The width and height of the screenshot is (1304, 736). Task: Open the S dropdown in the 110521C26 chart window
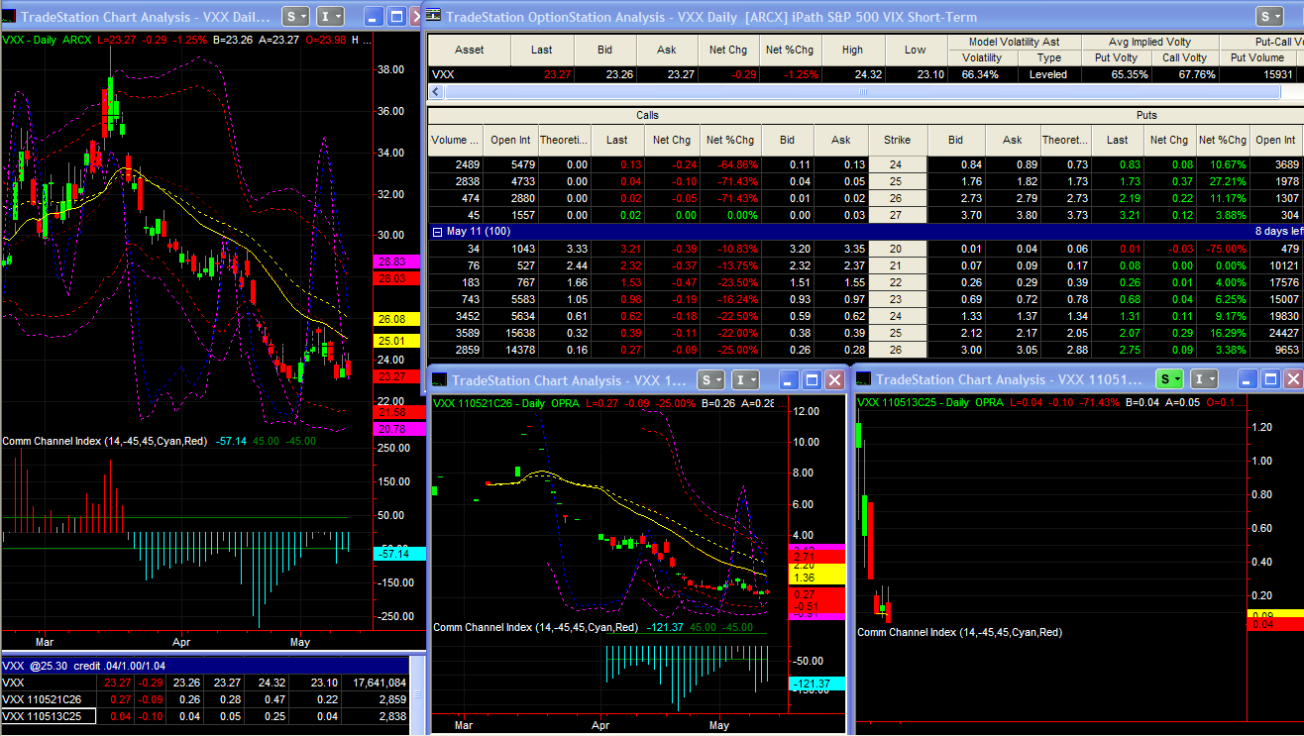[711, 380]
